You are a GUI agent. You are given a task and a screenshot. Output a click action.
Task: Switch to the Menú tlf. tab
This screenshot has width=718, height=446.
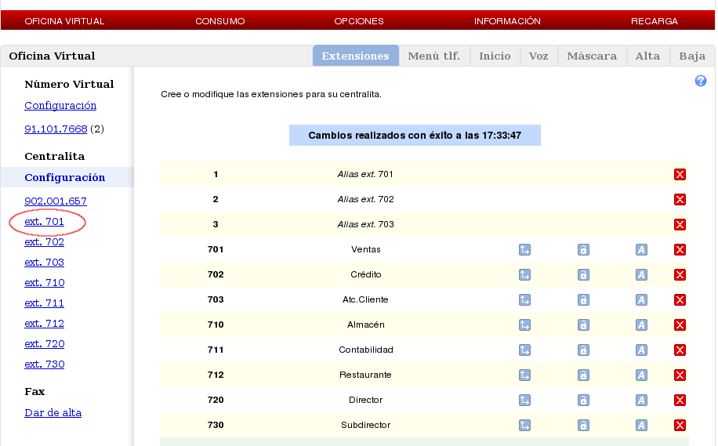[433, 56]
